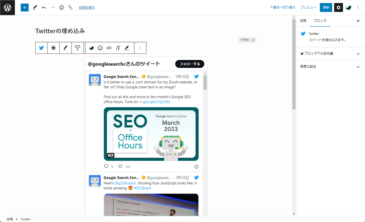Screen dimensions: 365x222
Task: Click the 文字数：12 character count label
Action: pyautogui.click(x=247, y=40)
